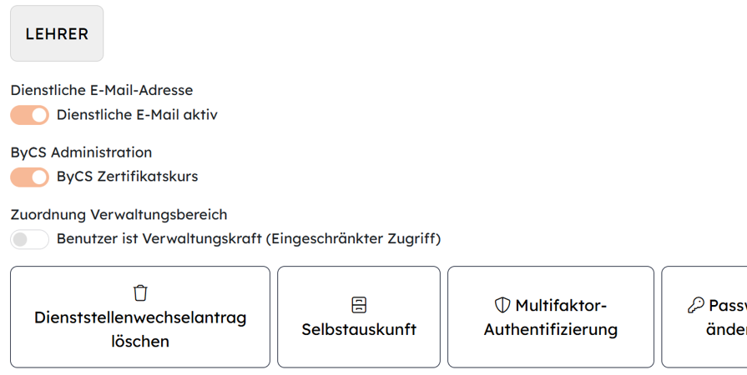This screenshot has height=375, width=747.
Task: Turn off the ByCS Zertifikatskurs switch
Action: pyautogui.click(x=30, y=177)
